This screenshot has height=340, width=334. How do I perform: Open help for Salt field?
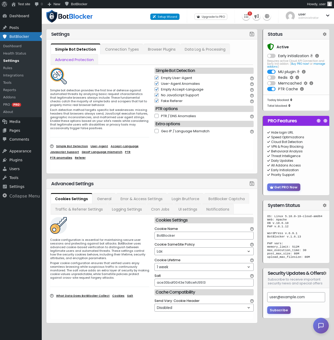(x=252, y=276)
